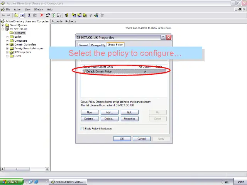Confirm with the OK button
This screenshot has width=247, height=185.
122,139
